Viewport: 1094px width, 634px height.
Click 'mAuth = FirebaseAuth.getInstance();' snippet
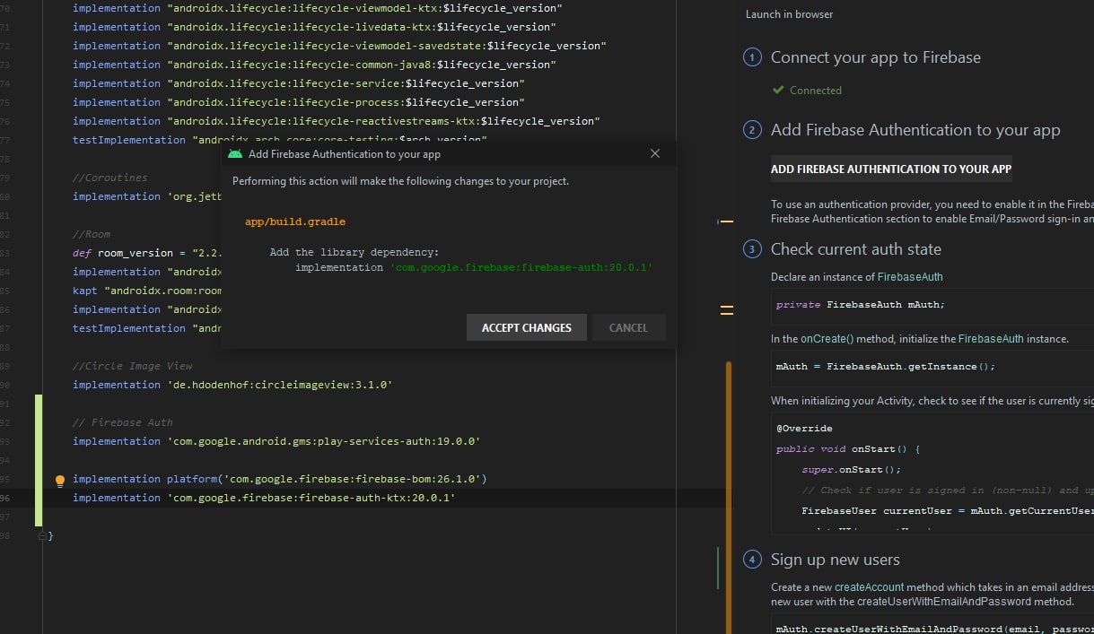[x=886, y=367]
